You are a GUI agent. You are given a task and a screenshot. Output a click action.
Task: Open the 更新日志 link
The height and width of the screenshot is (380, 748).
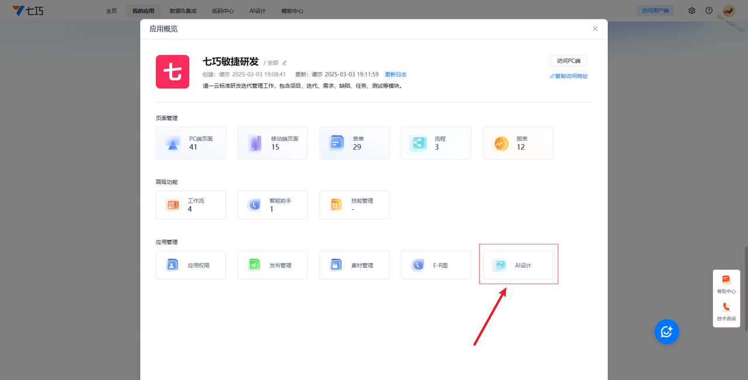(x=396, y=75)
